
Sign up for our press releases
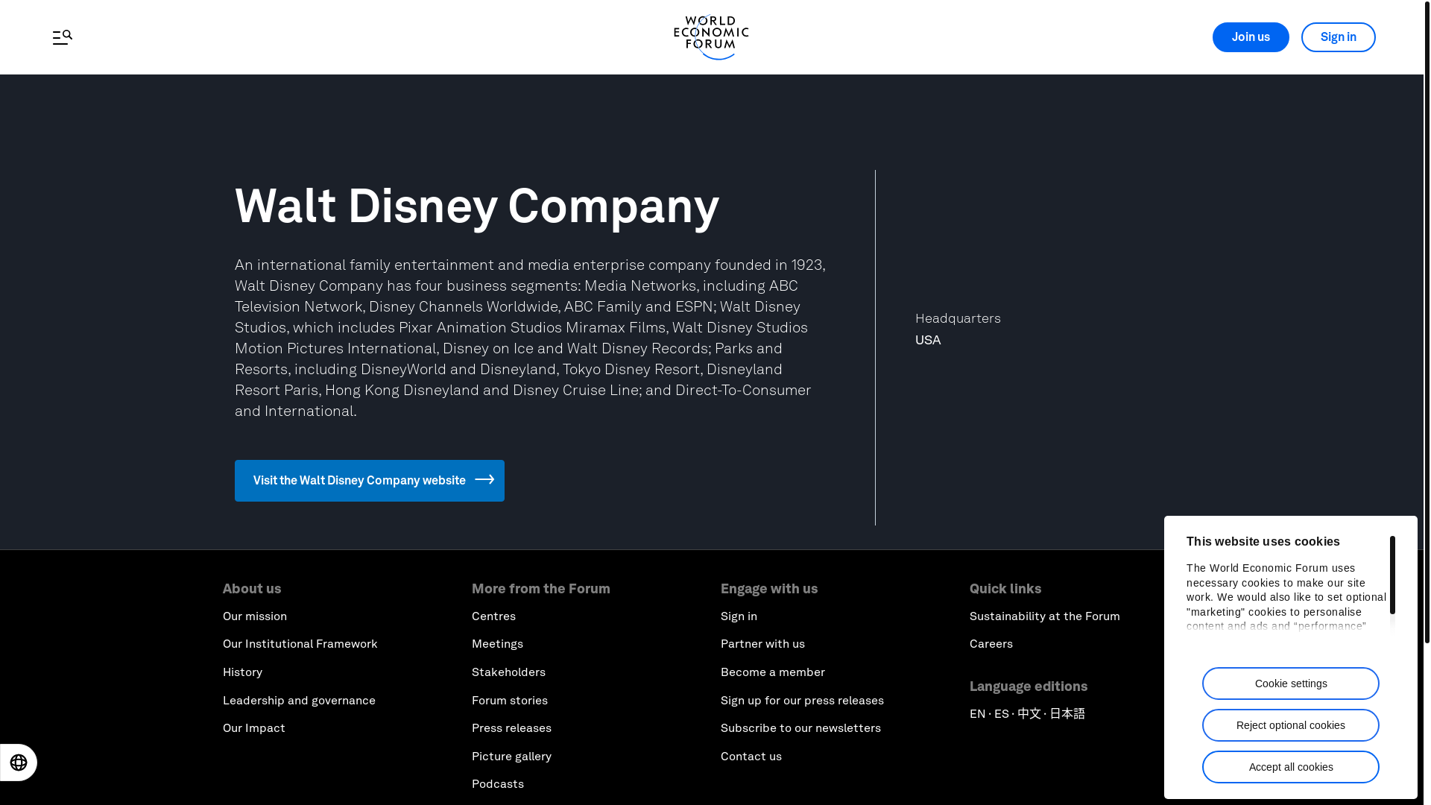pos(803,701)
